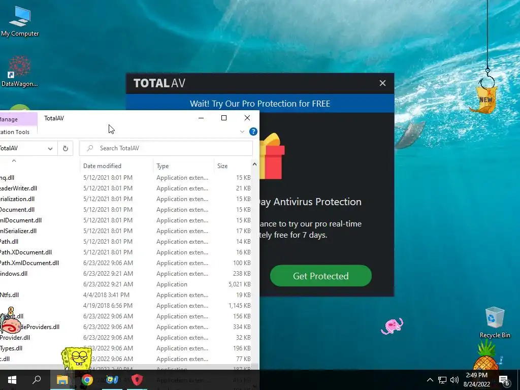
Task: Open taskbar search magnifier
Action: coord(37,380)
